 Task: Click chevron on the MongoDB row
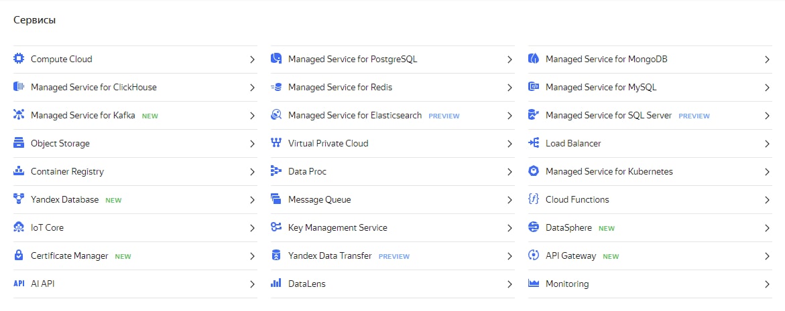tap(767, 60)
